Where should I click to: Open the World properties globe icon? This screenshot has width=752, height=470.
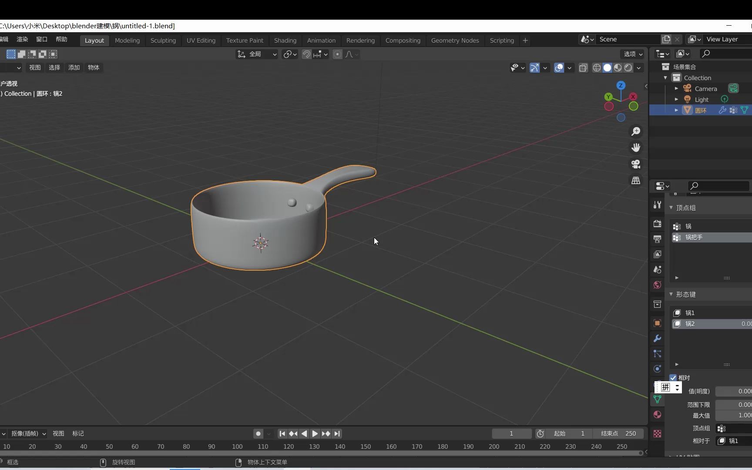pyautogui.click(x=657, y=285)
